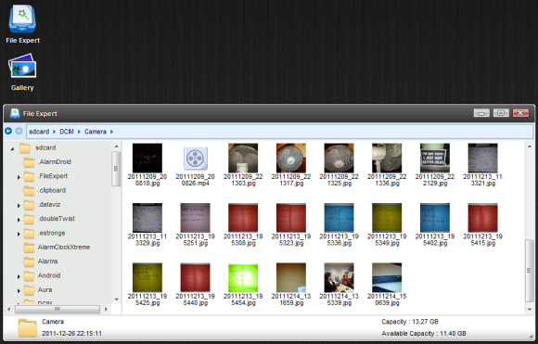Image resolution: width=538 pixels, height=344 pixels.
Task: Open the Gallery desktop icon
Action: (x=22, y=72)
